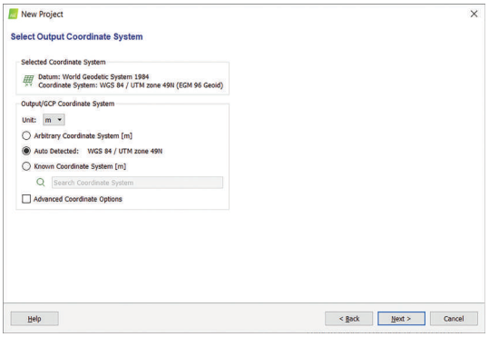Image resolution: width=489 pixels, height=337 pixels.
Task: Click the 'Unit:' label
Action: click(x=29, y=120)
